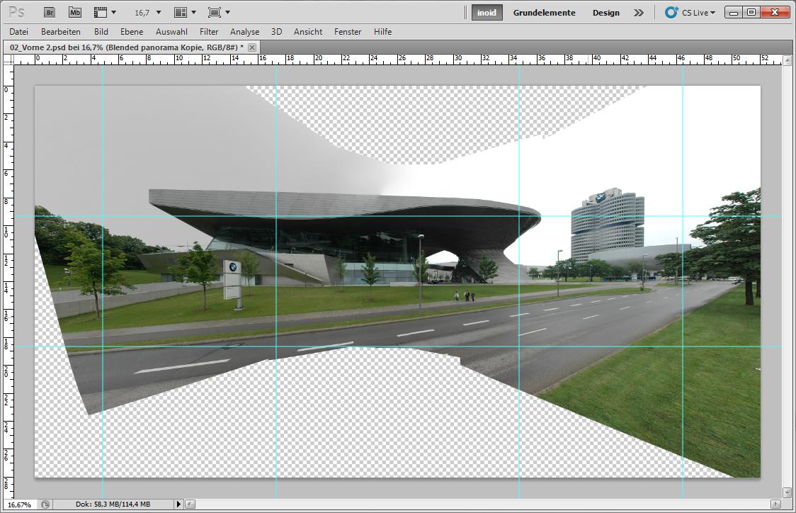The width and height of the screenshot is (796, 513).
Task: Close the 02_Vorne 2.psd document tab
Action: [252, 47]
